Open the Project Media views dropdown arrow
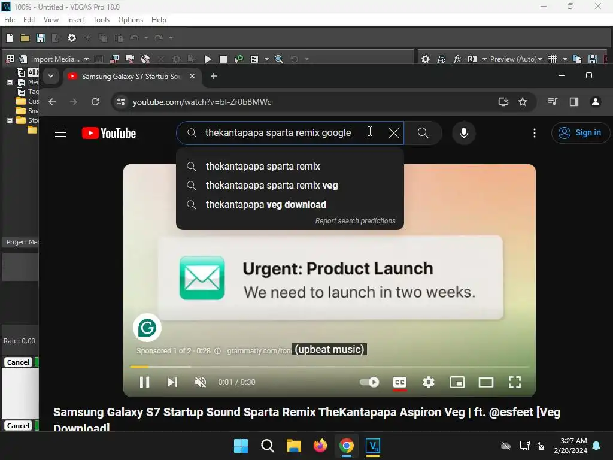Viewport: 613px width, 460px height. click(266, 59)
